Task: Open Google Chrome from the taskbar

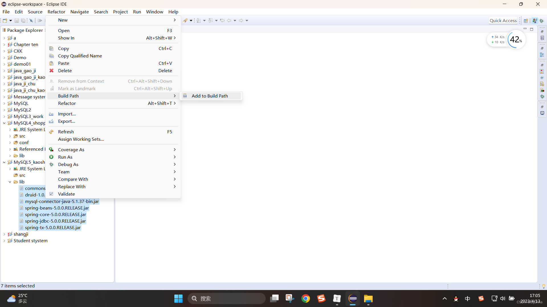Action: [305, 298]
